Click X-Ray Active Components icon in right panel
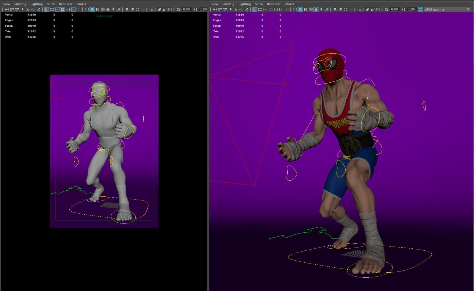The width and height of the screenshot is (474, 291). 373,9
